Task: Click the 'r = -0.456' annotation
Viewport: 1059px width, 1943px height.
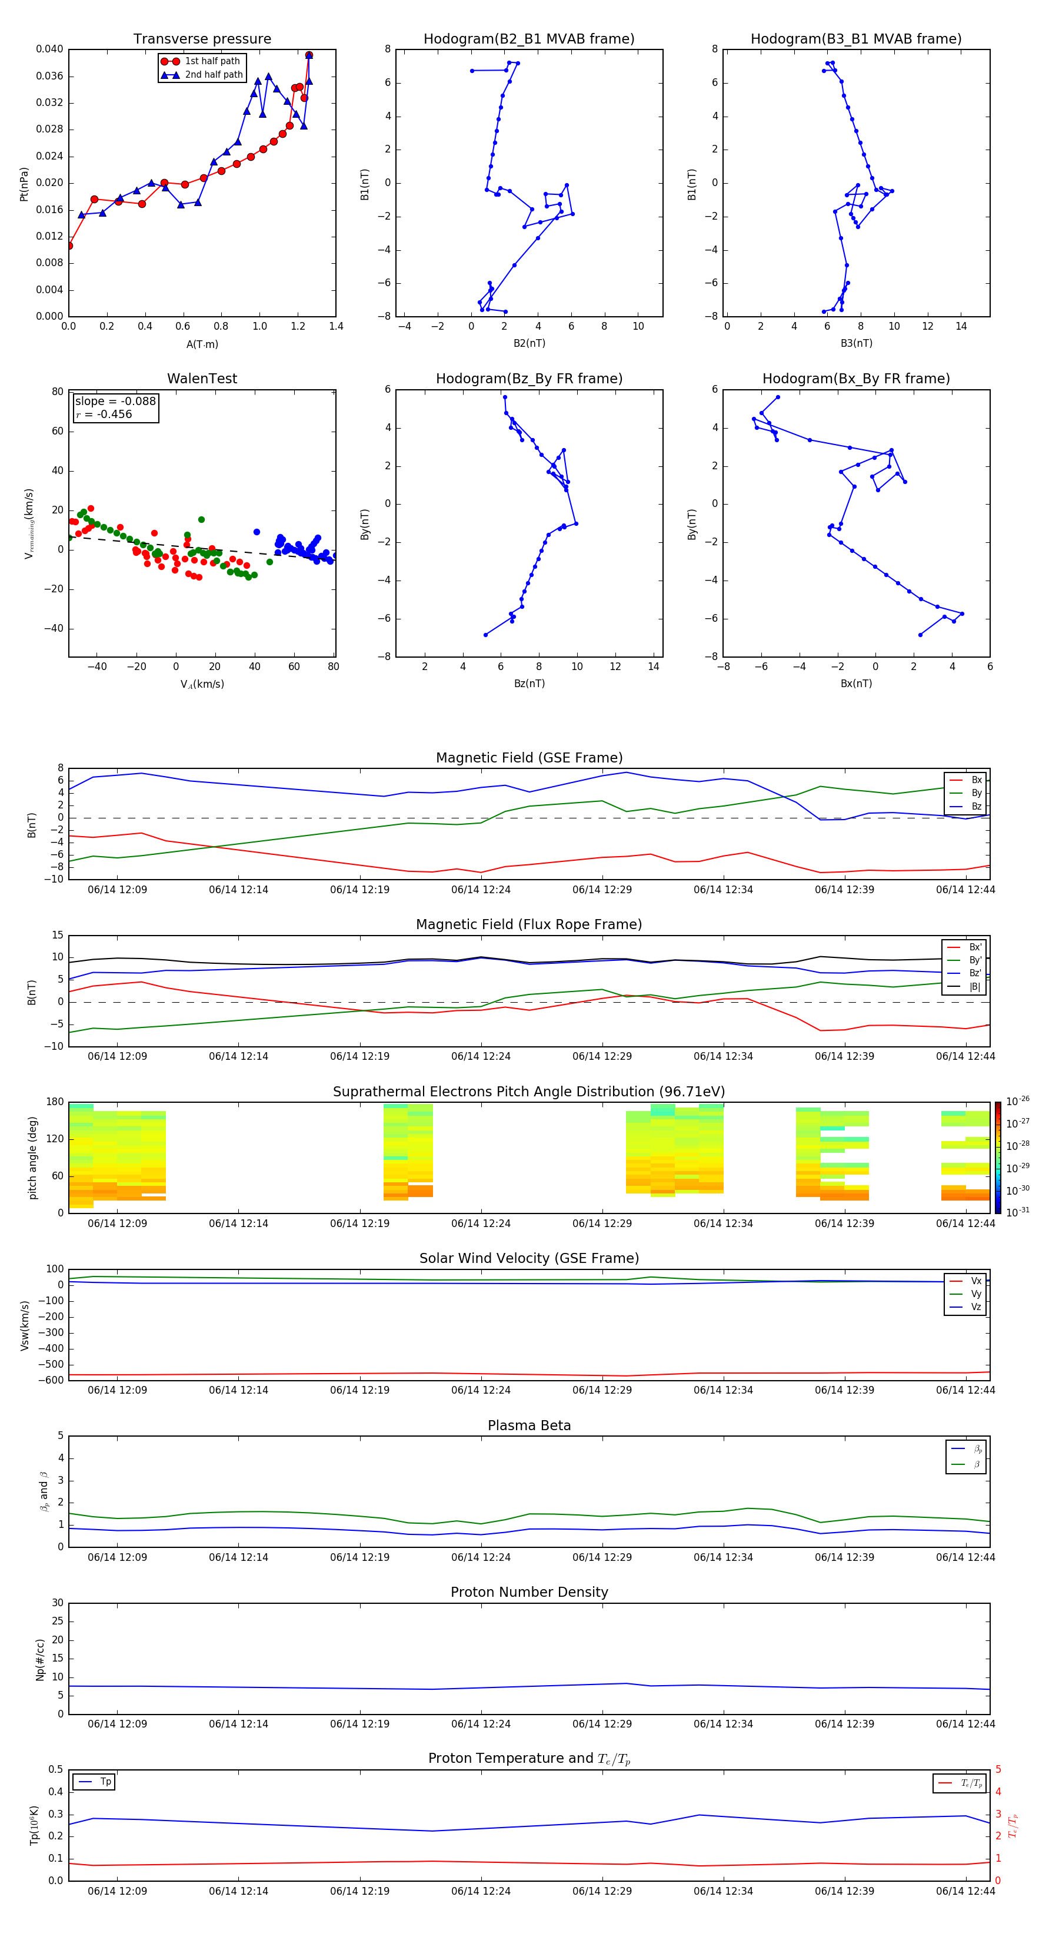Action: click(104, 414)
